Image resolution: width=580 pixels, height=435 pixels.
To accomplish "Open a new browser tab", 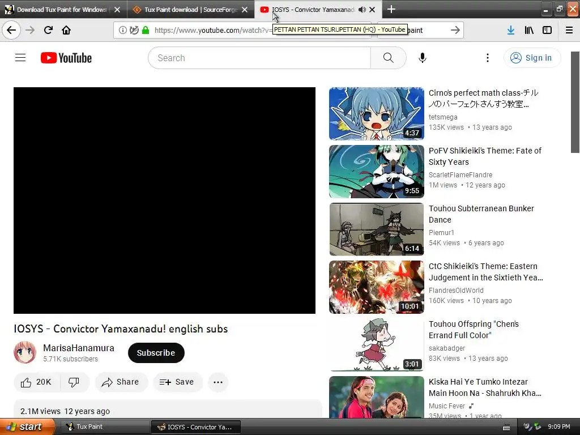I will click(x=391, y=9).
